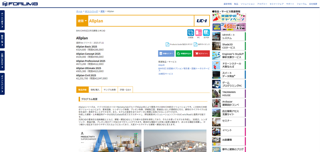The width and height of the screenshot is (320, 152).
Task: Click the Allplan Concept 2025 product name
Action: click(88, 54)
